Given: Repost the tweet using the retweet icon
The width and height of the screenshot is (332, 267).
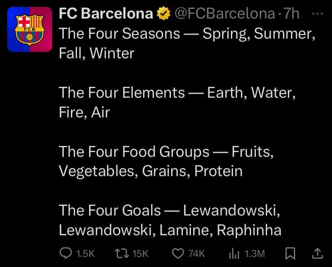Looking at the screenshot, I should pyautogui.click(x=122, y=253).
